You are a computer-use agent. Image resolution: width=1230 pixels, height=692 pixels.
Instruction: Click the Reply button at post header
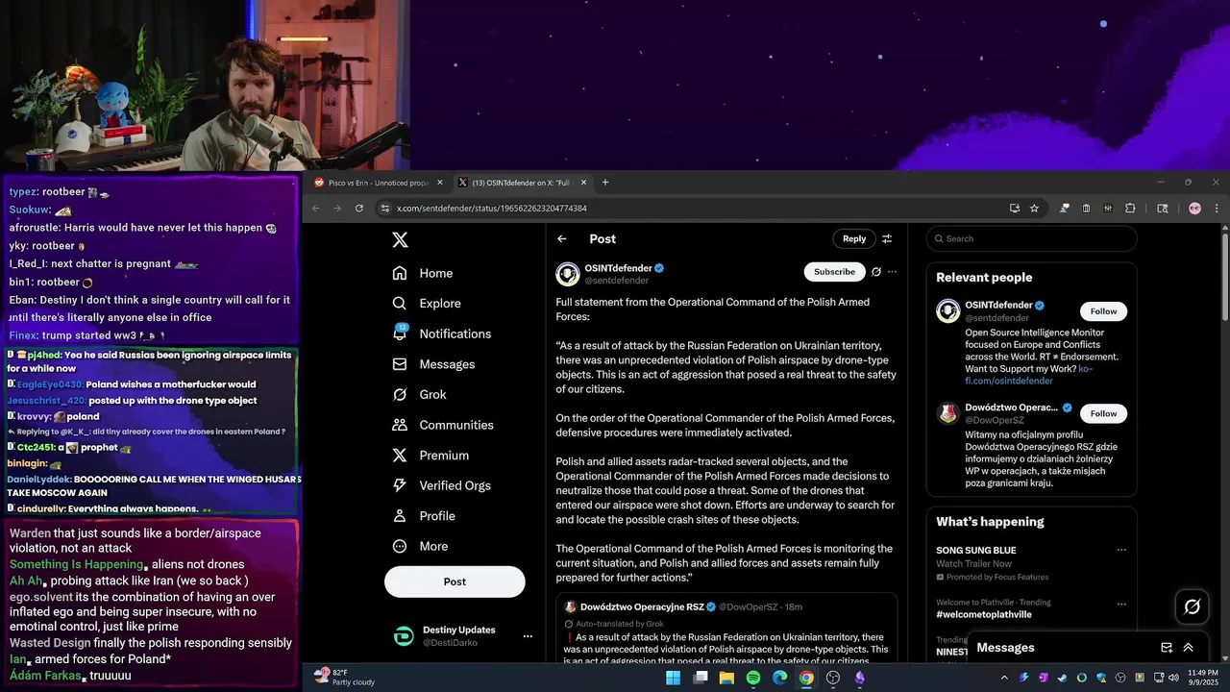tap(854, 238)
